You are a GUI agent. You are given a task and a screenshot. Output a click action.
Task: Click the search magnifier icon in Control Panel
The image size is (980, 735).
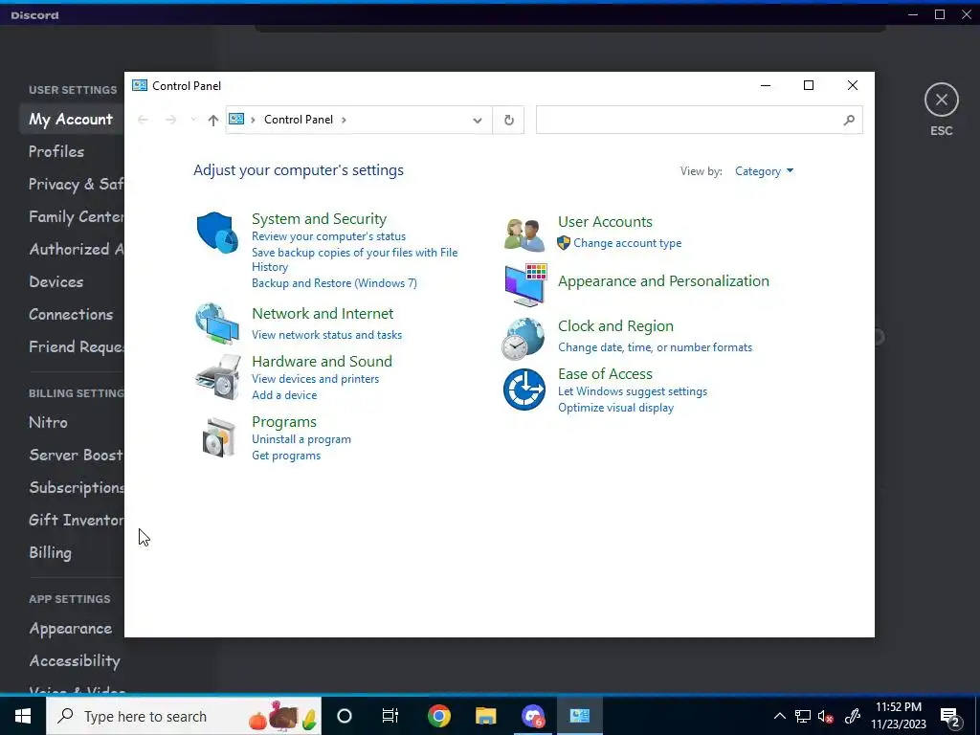point(849,120)
